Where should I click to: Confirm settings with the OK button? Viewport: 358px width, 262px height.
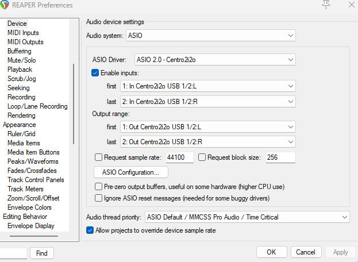coord(271,252)
